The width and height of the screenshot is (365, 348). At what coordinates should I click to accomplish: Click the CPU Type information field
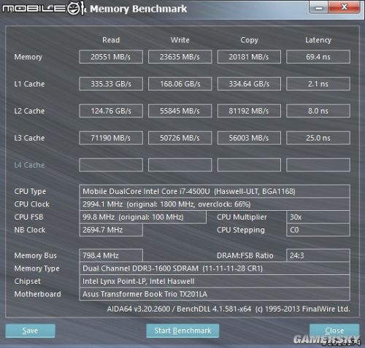tap(215, 191)
